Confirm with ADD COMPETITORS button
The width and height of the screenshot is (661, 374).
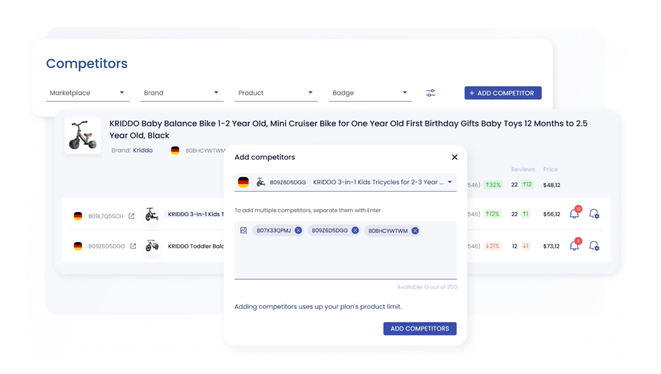[x=420, y=328]
